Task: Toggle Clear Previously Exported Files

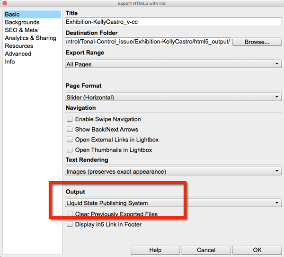Action: pyautogui.click(x=70, y=214)
